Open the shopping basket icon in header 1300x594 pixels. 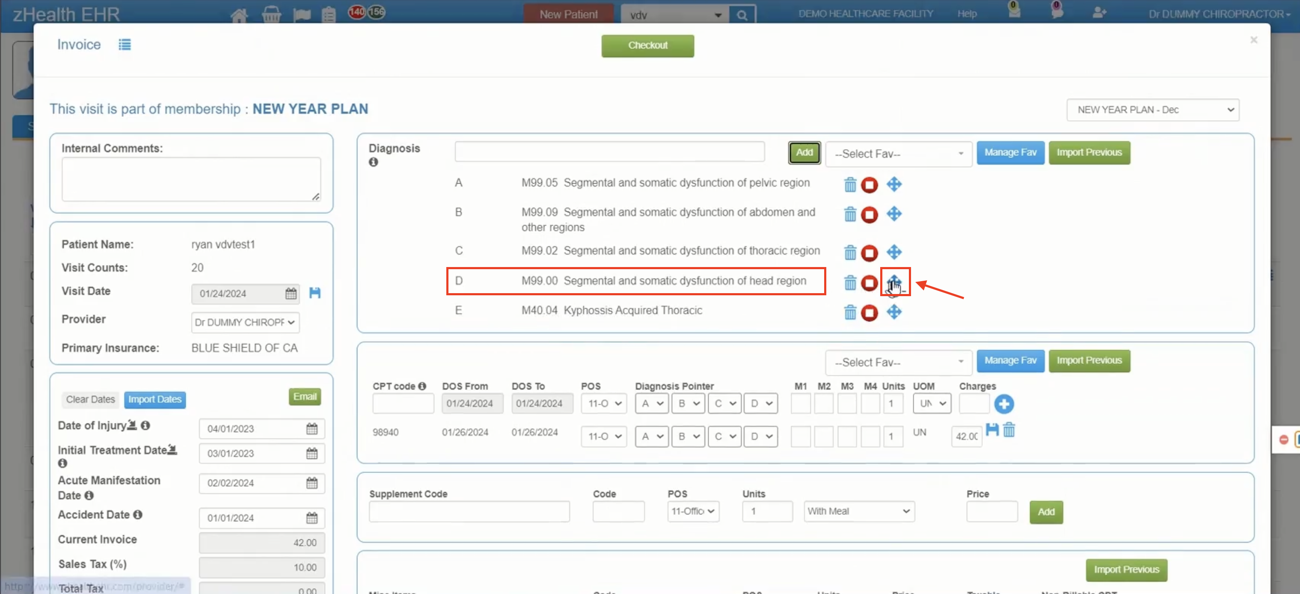pos(271,15)
